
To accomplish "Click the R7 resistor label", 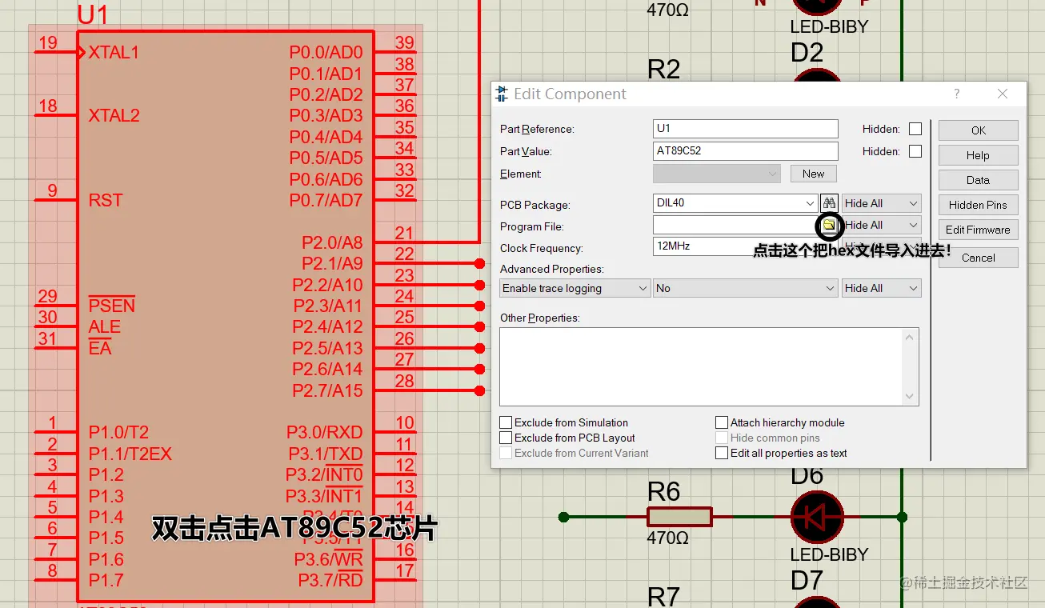I will click(x=663, y=596).
